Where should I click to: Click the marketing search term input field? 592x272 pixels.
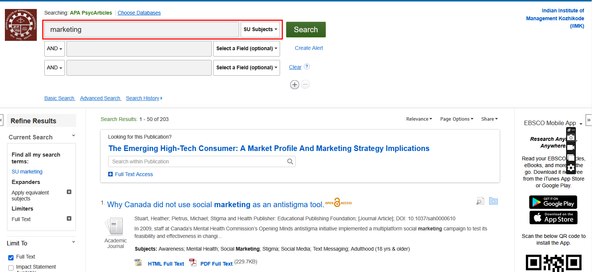coord(142,30)
